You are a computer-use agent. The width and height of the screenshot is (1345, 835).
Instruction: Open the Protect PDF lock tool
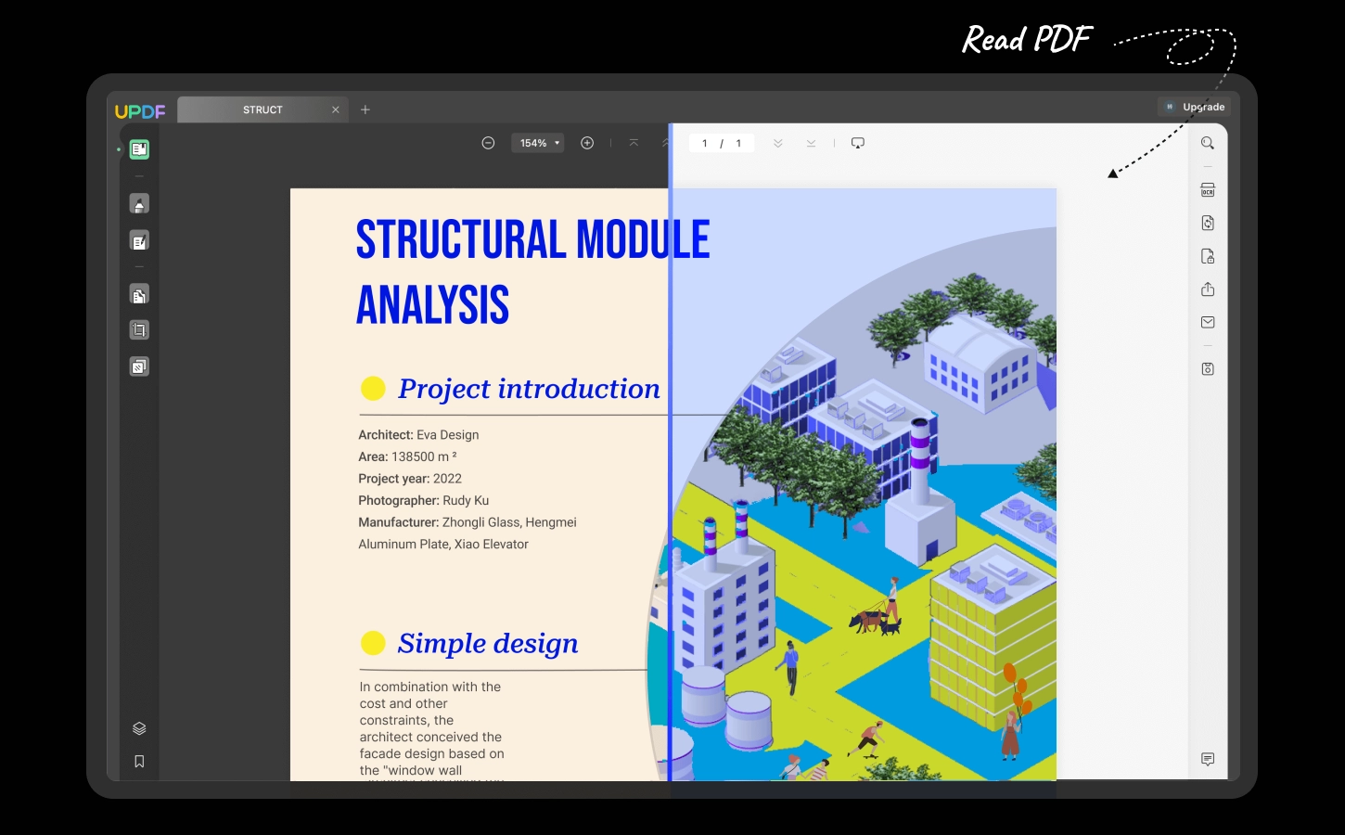coord(1208,256)
